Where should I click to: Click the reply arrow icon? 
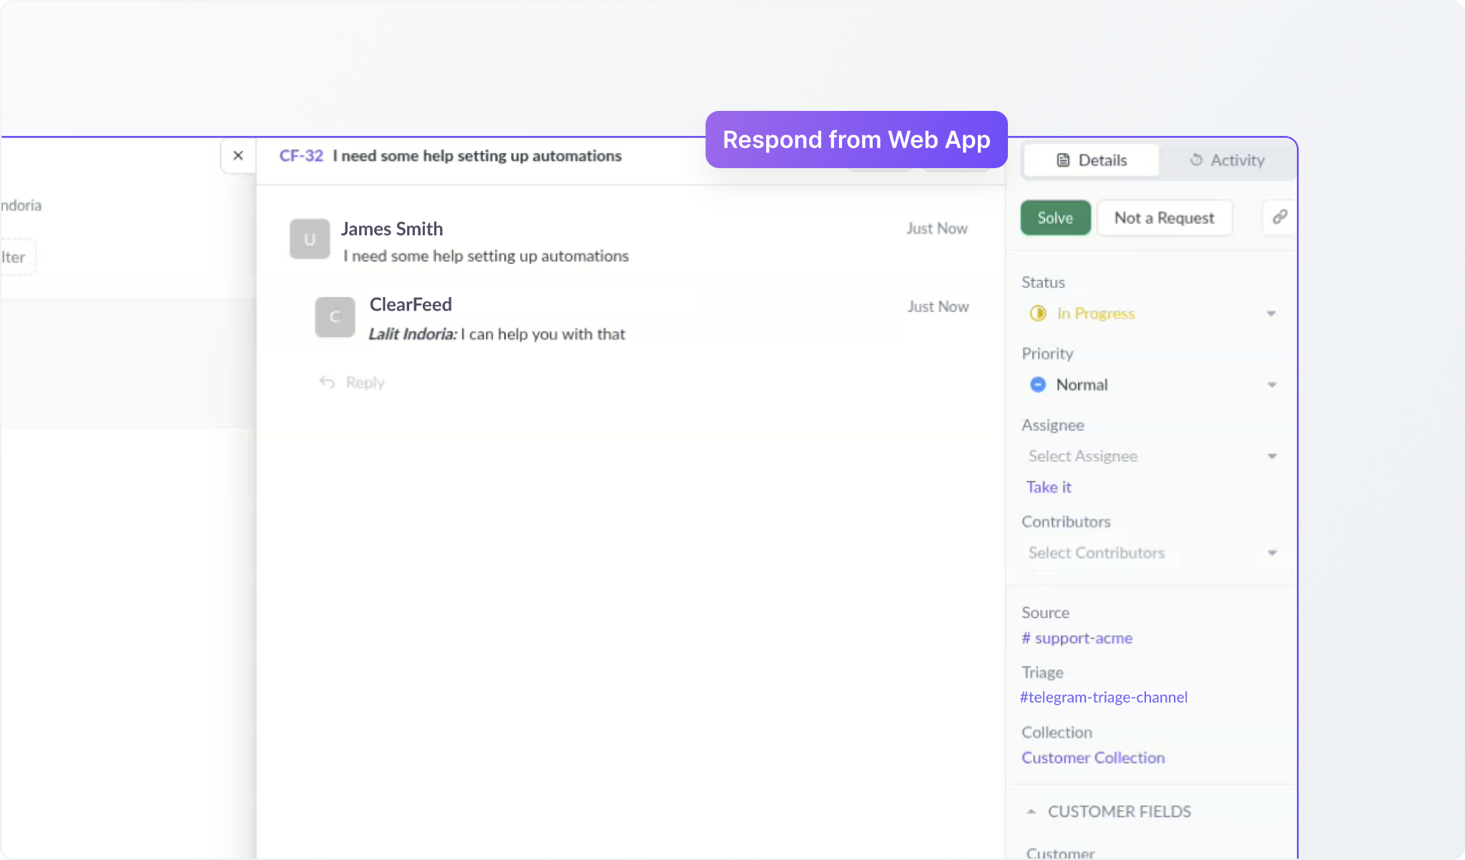pos(327,382)
